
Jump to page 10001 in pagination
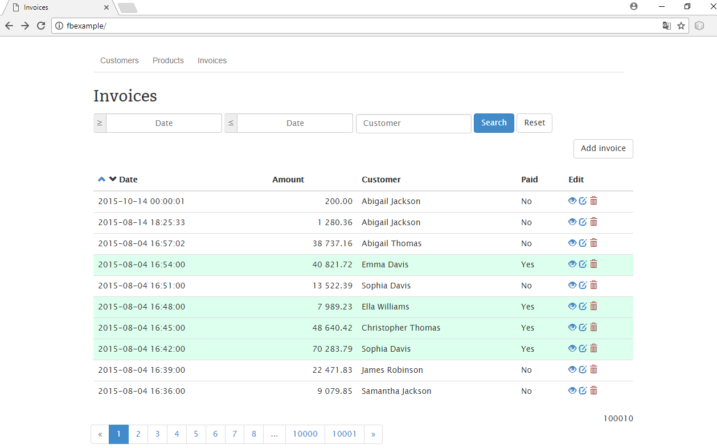344,434
